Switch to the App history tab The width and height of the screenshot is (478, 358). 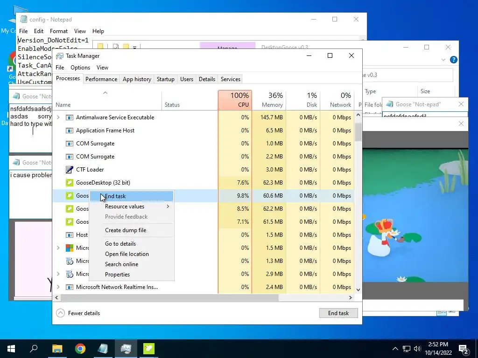coord(137,79)
